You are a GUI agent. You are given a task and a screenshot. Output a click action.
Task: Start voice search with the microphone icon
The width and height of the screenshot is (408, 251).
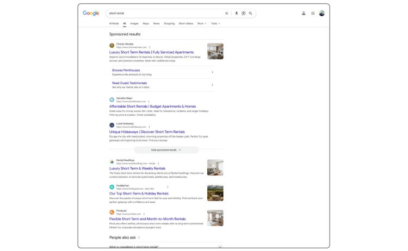[237, 13]
